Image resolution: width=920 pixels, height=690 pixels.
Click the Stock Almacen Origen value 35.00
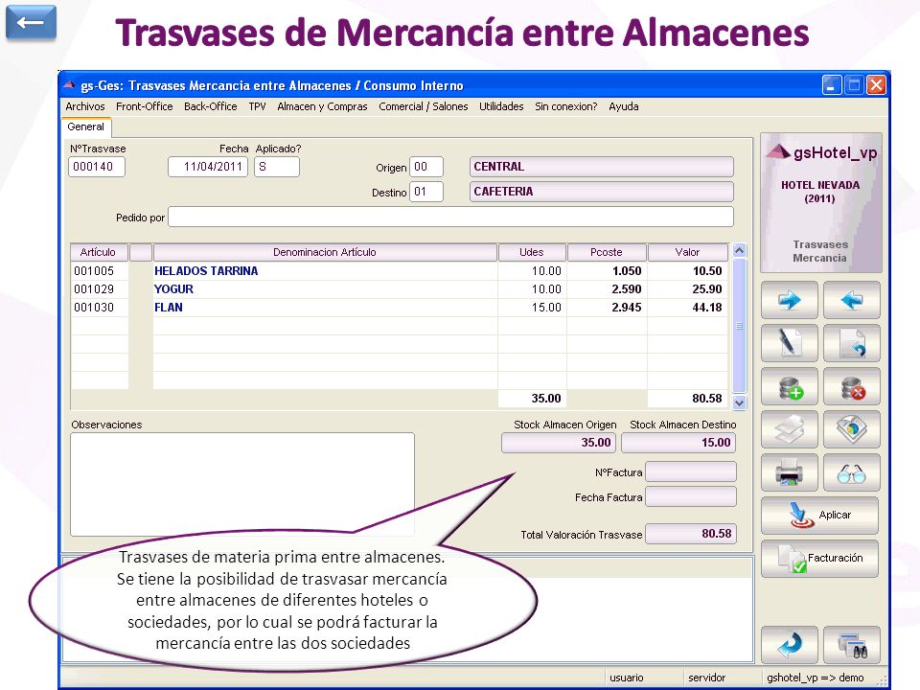coord(559,443)
